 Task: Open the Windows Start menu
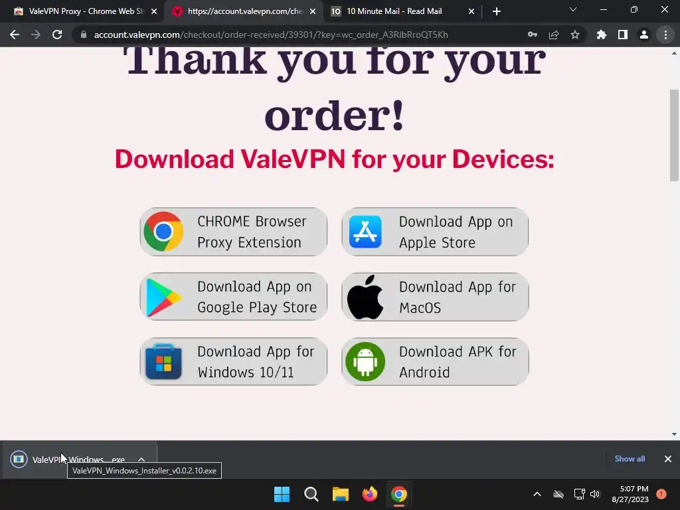pos(282,494)
